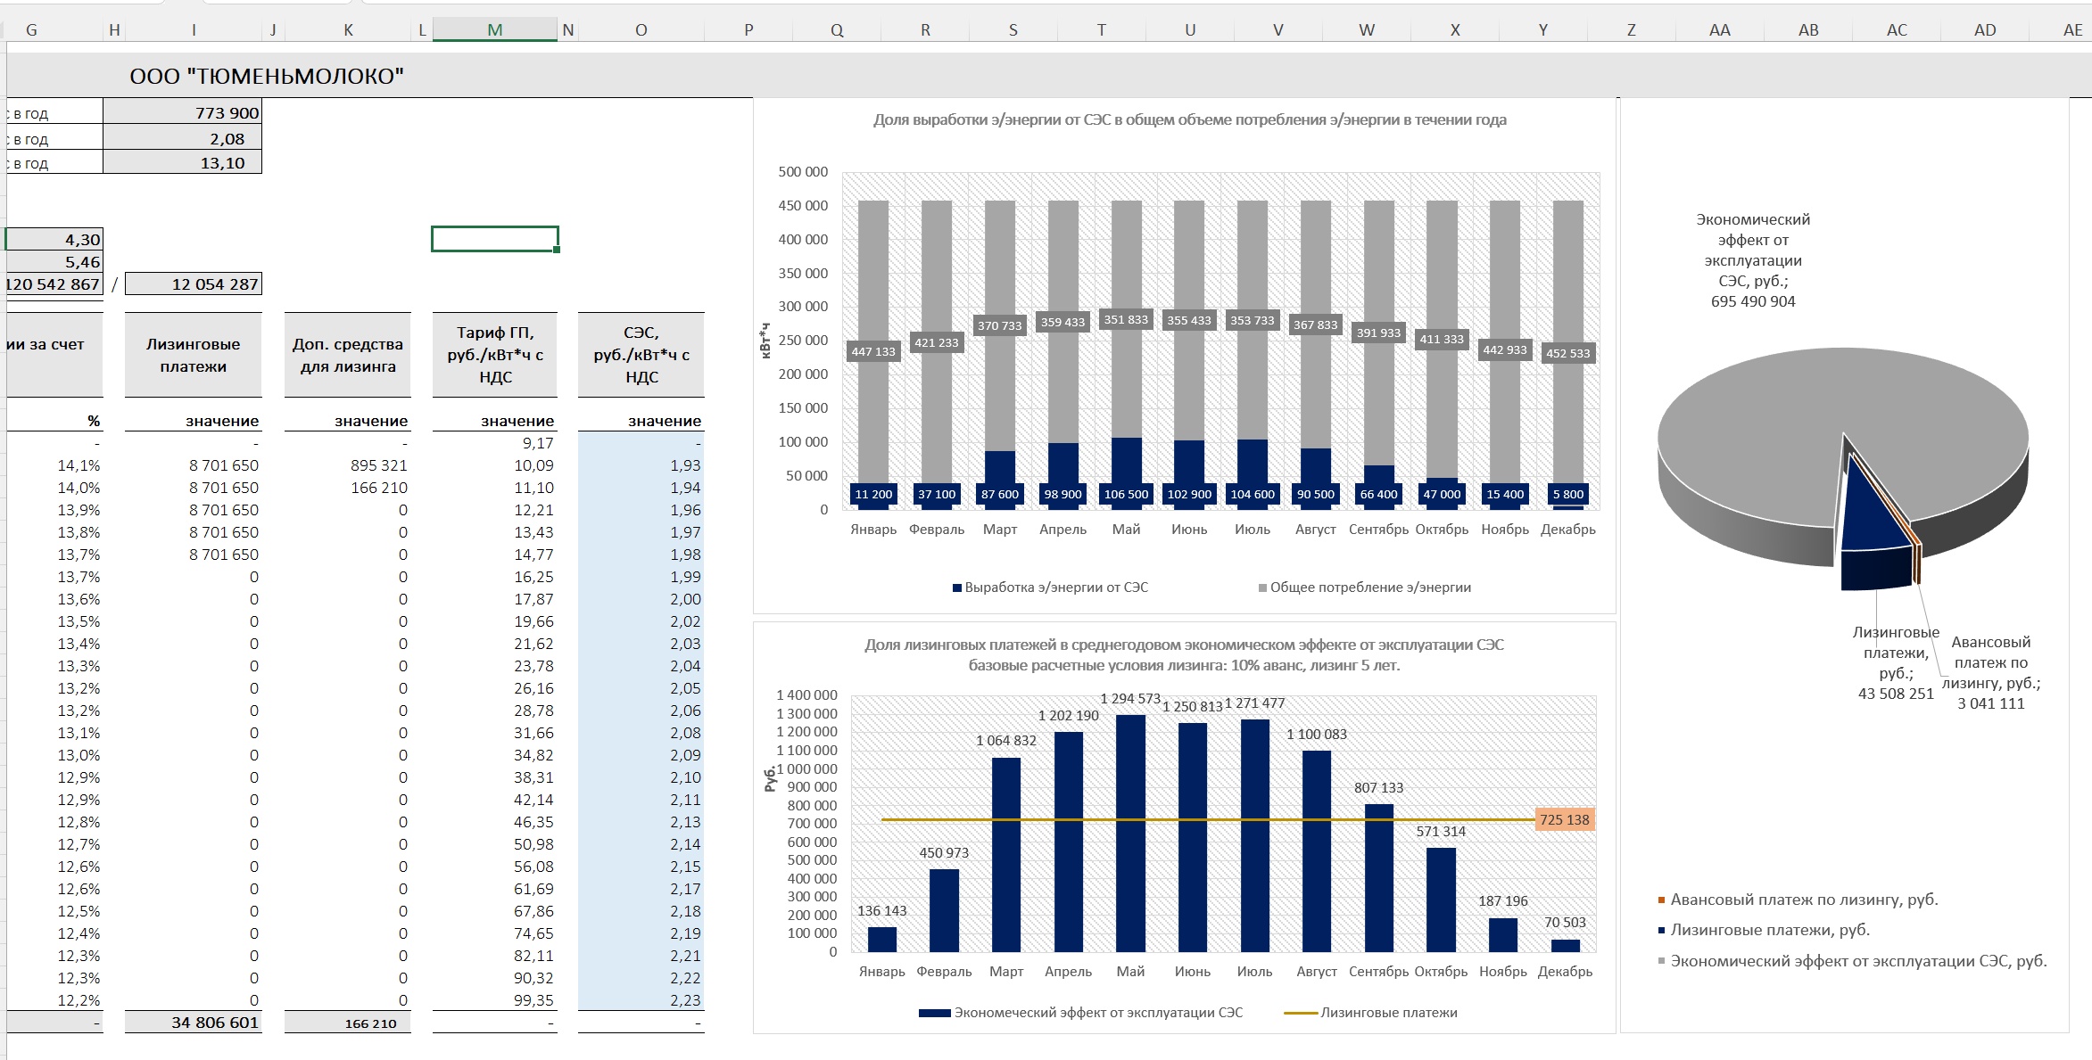Select column M header
The height and width of the screenshot is (1060, 2092).
494,29
